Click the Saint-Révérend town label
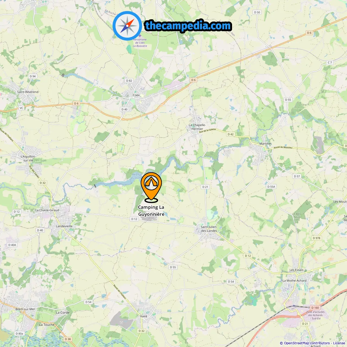The height and width of the screenshot is (347, 347). point(28,92)
